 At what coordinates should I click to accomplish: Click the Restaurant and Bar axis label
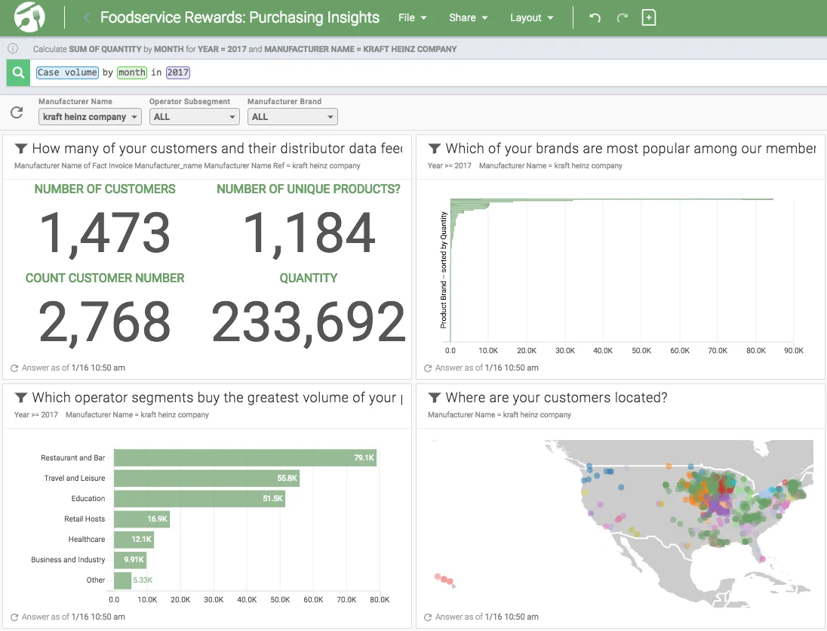coord(72,458)
